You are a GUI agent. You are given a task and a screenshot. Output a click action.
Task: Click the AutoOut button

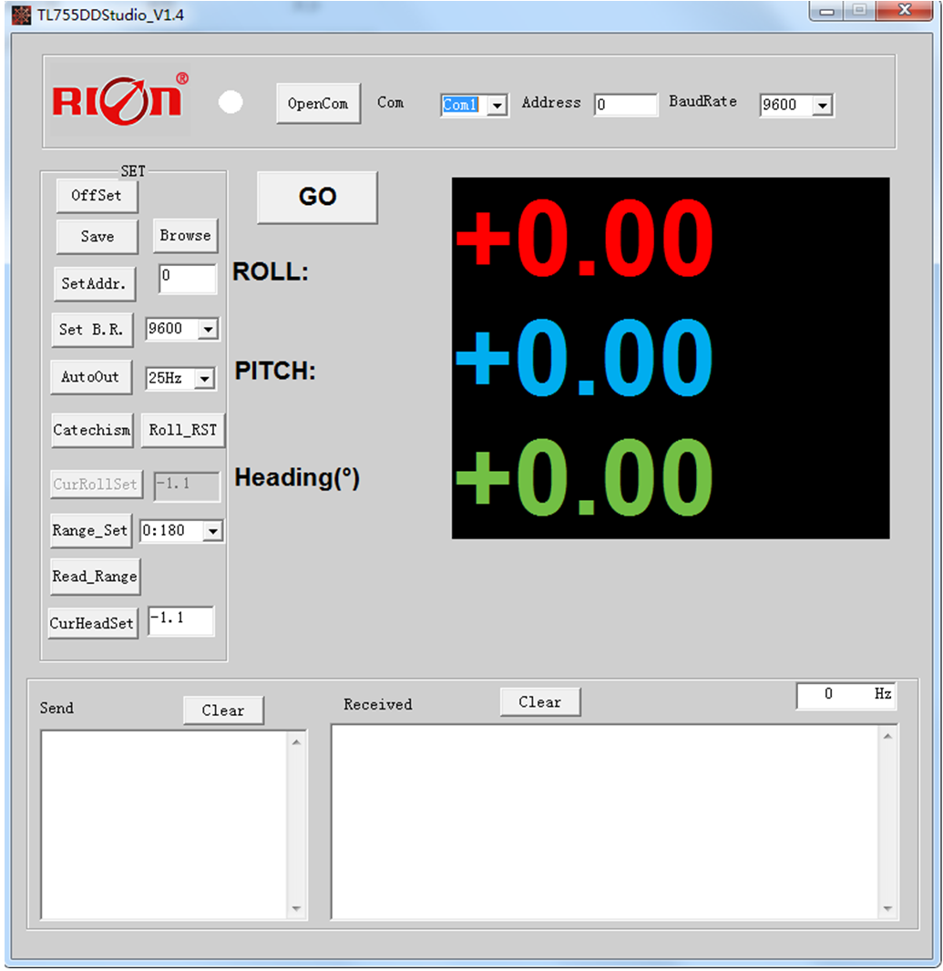point(91,376)
